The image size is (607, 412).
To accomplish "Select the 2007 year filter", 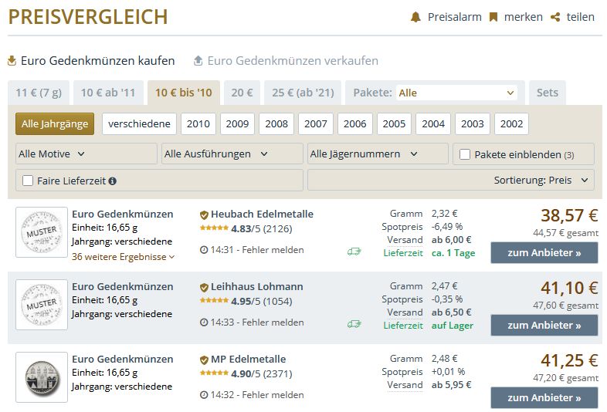I will (x=316, y=123).
